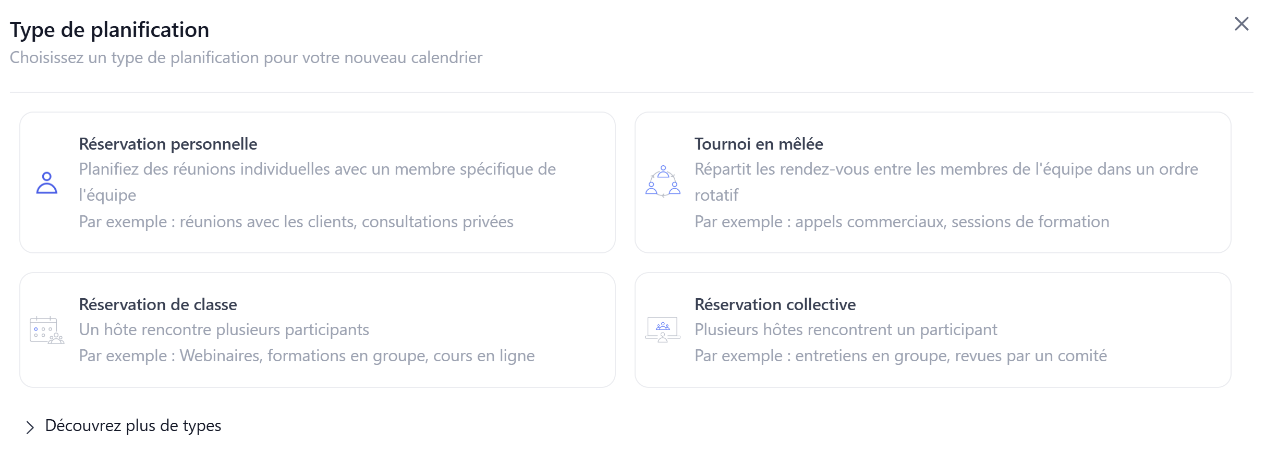The height and width of the screenshot is (453, 1266).
Task: Click the example mentioning appels commerciaux
Action: pyautogui.click(x=902, y=222)
